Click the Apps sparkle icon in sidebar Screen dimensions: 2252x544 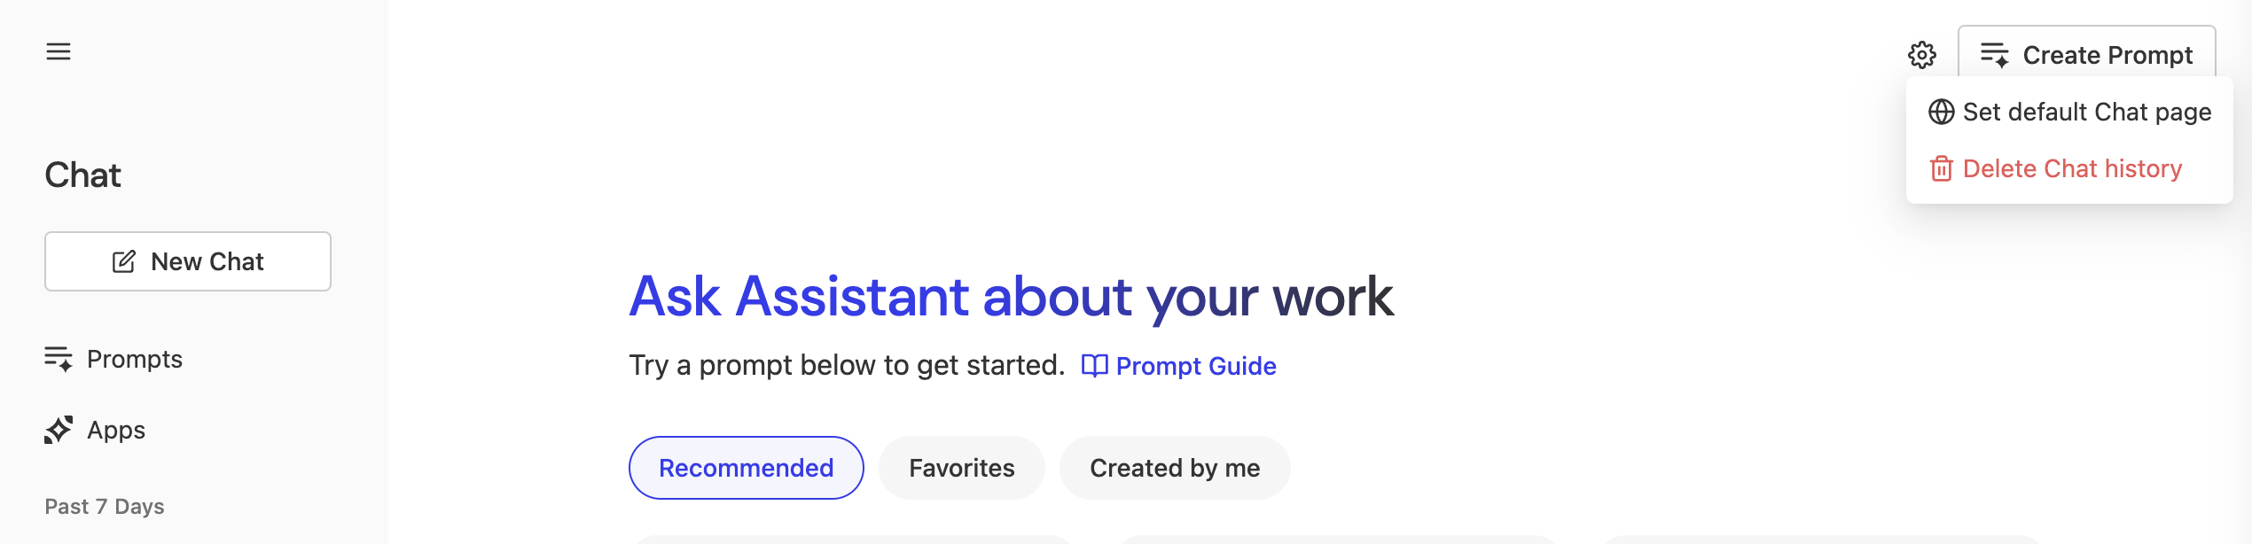(x=59, y=430)
